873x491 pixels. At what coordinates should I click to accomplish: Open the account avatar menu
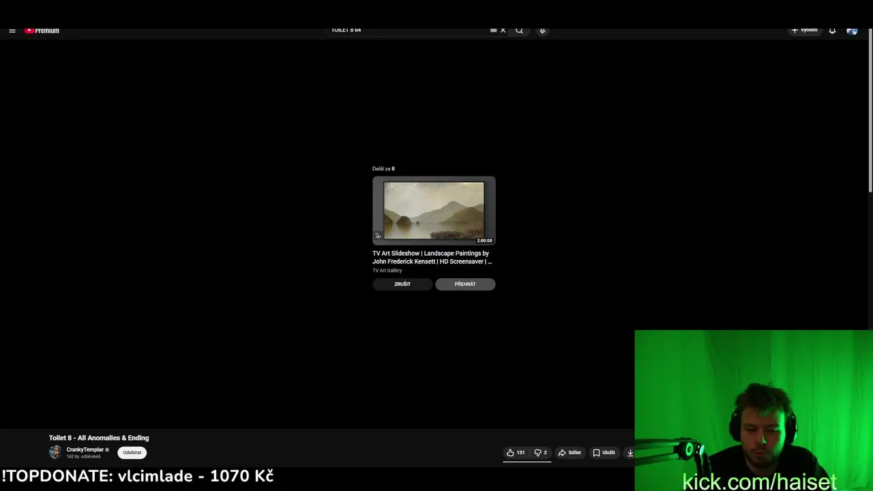852,31
